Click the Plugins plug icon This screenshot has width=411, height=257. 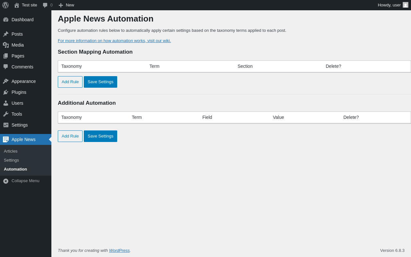[6, 92]
